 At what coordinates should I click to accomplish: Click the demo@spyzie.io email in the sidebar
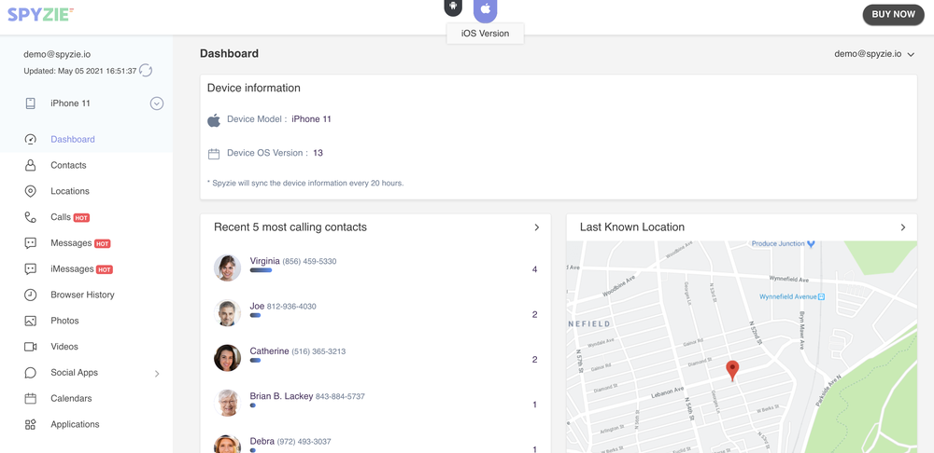point(57,54)
